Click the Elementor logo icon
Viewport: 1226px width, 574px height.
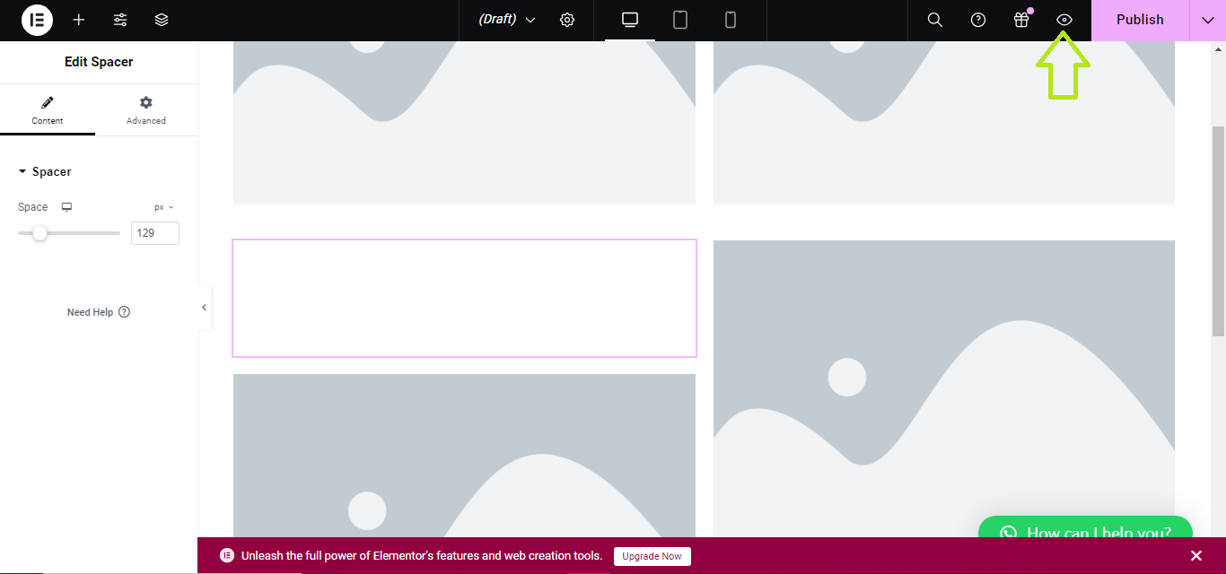pos(37,20)
